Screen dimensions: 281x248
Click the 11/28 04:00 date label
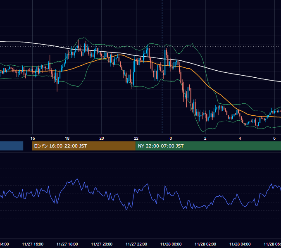click(240, 244)
